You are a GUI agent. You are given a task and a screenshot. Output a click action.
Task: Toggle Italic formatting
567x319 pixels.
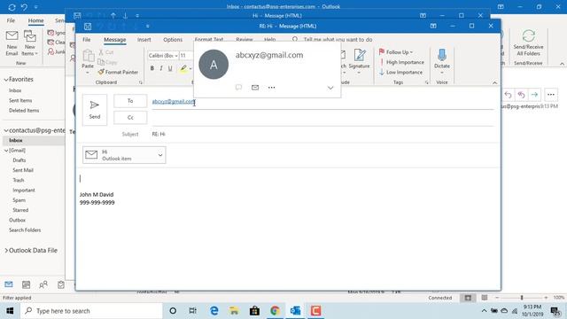click(x=161, y=68)
